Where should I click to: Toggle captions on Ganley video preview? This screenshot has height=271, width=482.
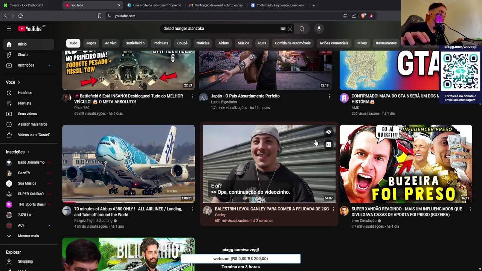(328, 145)
